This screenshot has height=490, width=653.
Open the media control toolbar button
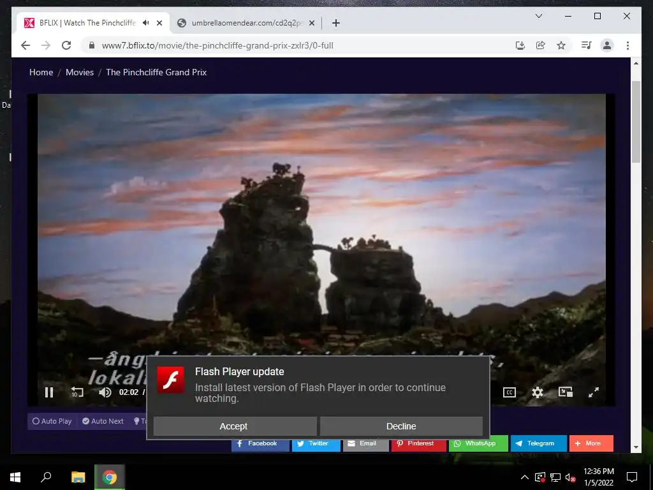pos(587,45)
